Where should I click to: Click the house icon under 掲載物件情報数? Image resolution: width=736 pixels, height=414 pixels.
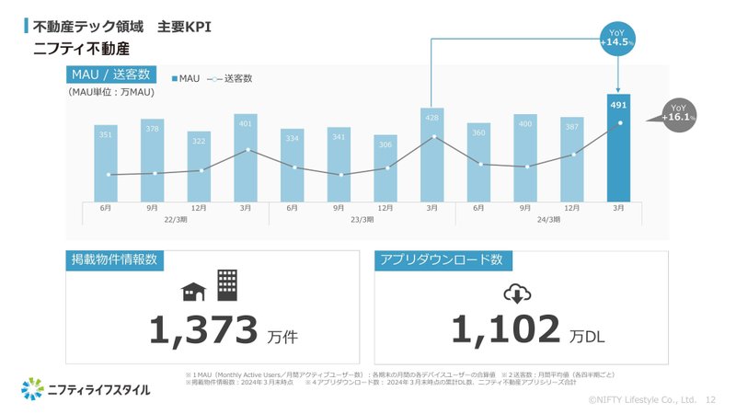click(194, 292)
